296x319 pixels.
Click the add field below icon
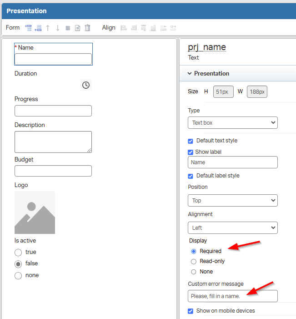pos(38,28)
